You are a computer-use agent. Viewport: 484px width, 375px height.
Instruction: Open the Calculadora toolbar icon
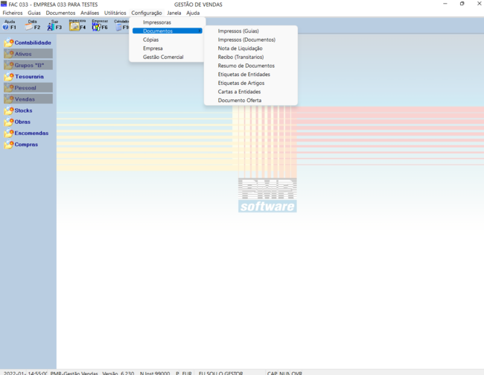pos(121,25)
